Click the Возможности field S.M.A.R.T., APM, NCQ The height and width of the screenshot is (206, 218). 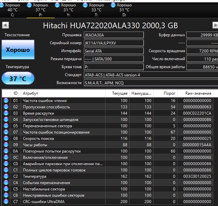click(x=151, y=83)
